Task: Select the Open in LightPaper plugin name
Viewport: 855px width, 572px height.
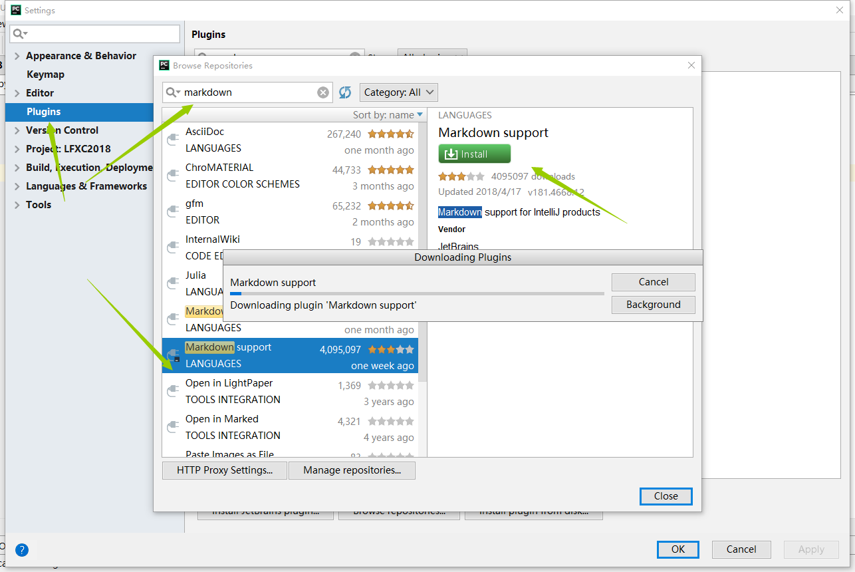Action: pos(229,383)
